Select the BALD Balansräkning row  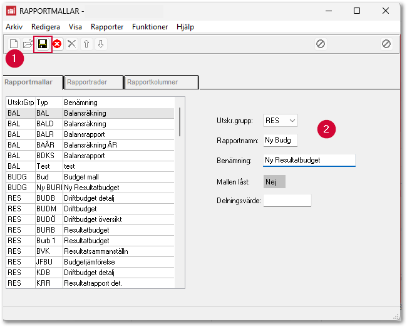coord(90,124)
